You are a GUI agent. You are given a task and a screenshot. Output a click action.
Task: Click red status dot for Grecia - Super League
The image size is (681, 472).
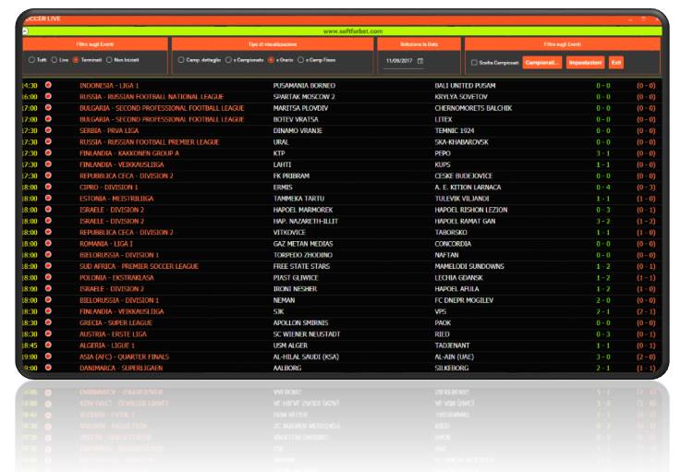(x=48, y=322)
